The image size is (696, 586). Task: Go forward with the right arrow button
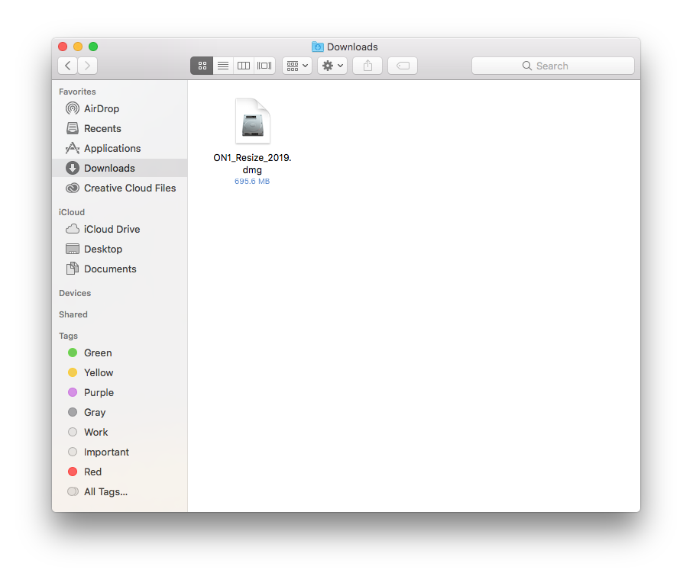(87, 66)
